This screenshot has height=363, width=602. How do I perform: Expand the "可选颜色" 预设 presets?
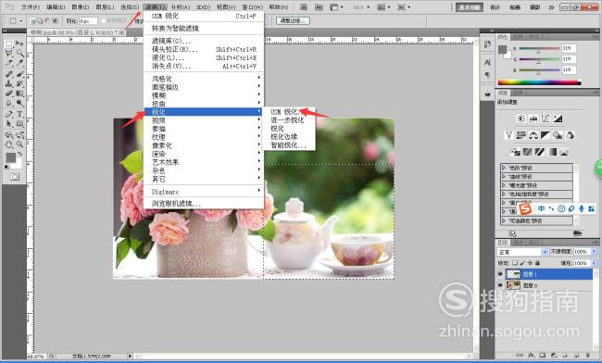[503, 220]
